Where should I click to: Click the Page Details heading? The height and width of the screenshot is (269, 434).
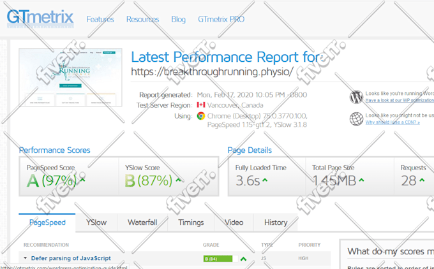point(250,150)
